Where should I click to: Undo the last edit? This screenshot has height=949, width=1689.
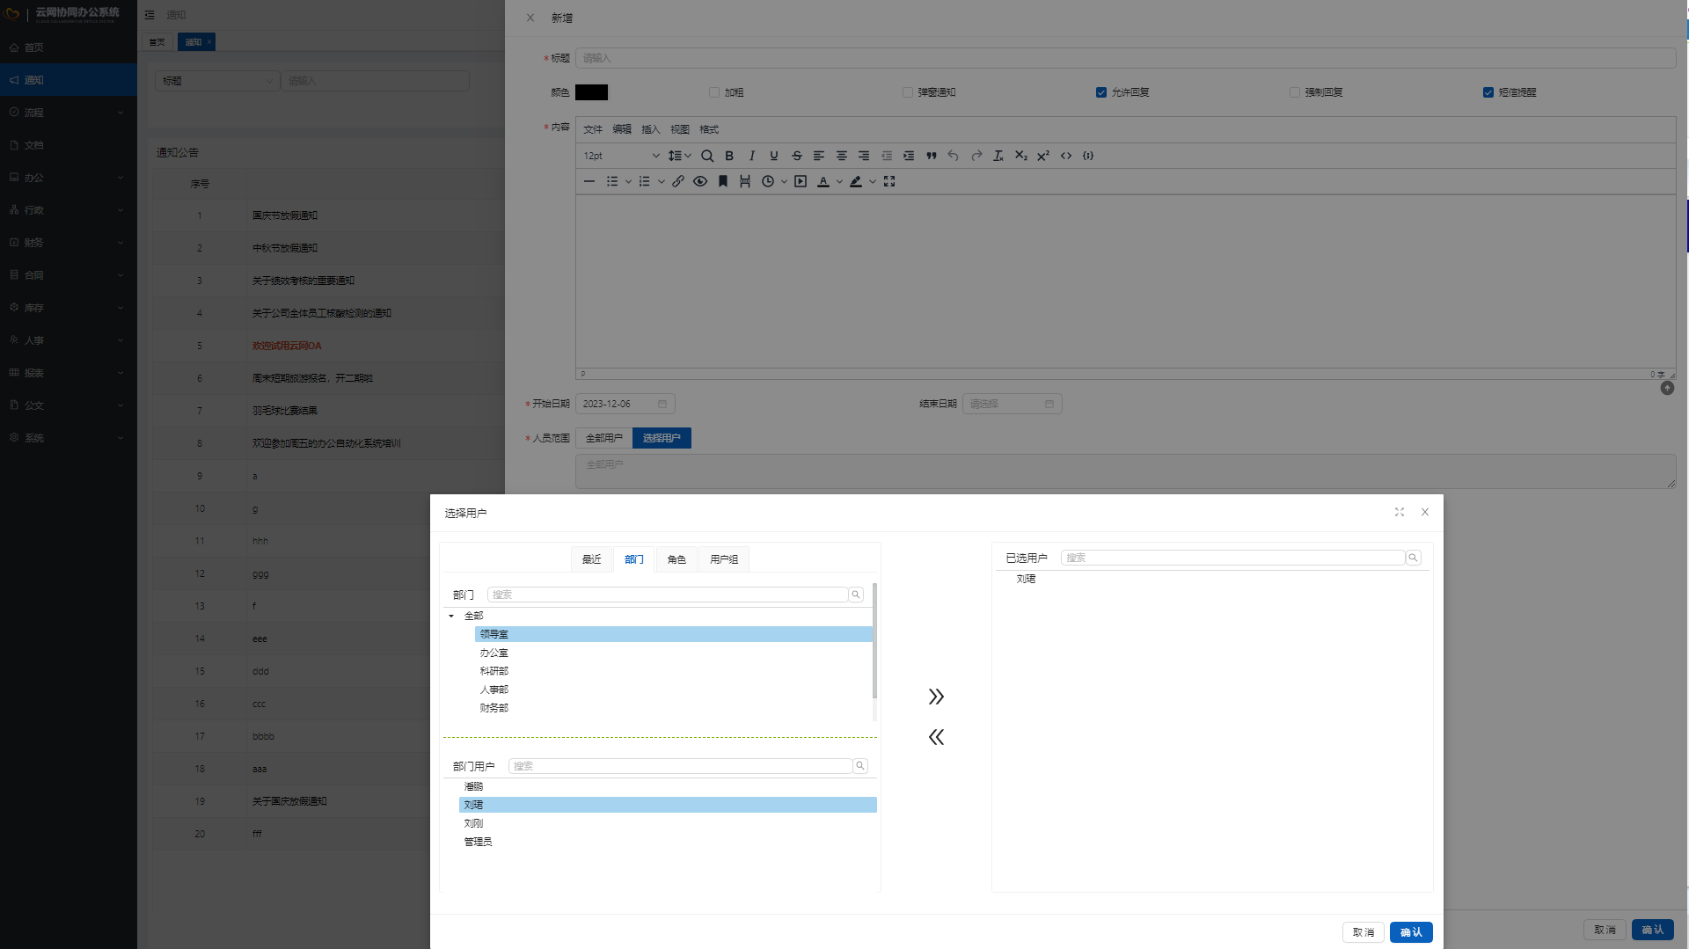coord(954,156)
